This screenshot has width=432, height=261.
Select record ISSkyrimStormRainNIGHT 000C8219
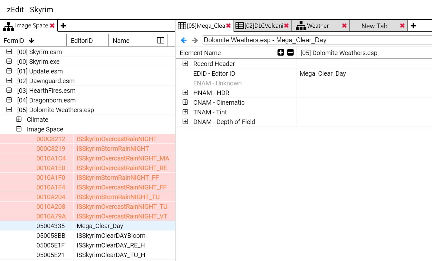(x=88, y=149)
